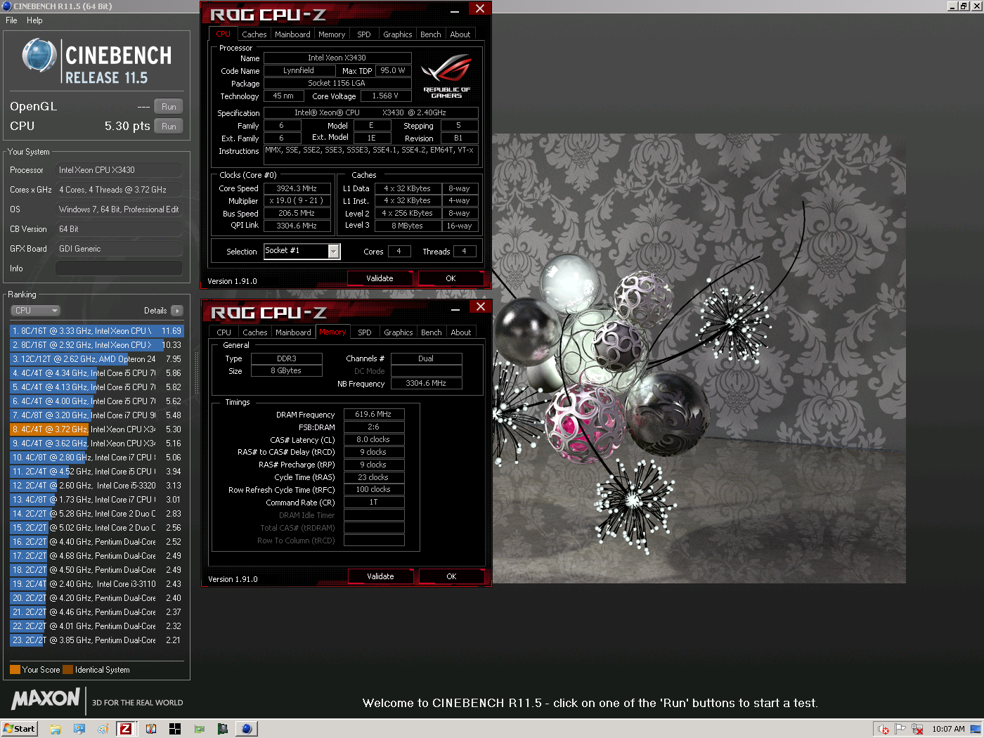Click the Identical System brown legend swatch
This screenshot has height=738, width=984.
click(67, 670)
